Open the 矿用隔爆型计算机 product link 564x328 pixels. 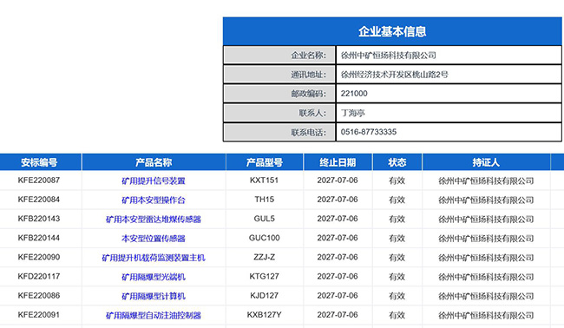[154, 296]
